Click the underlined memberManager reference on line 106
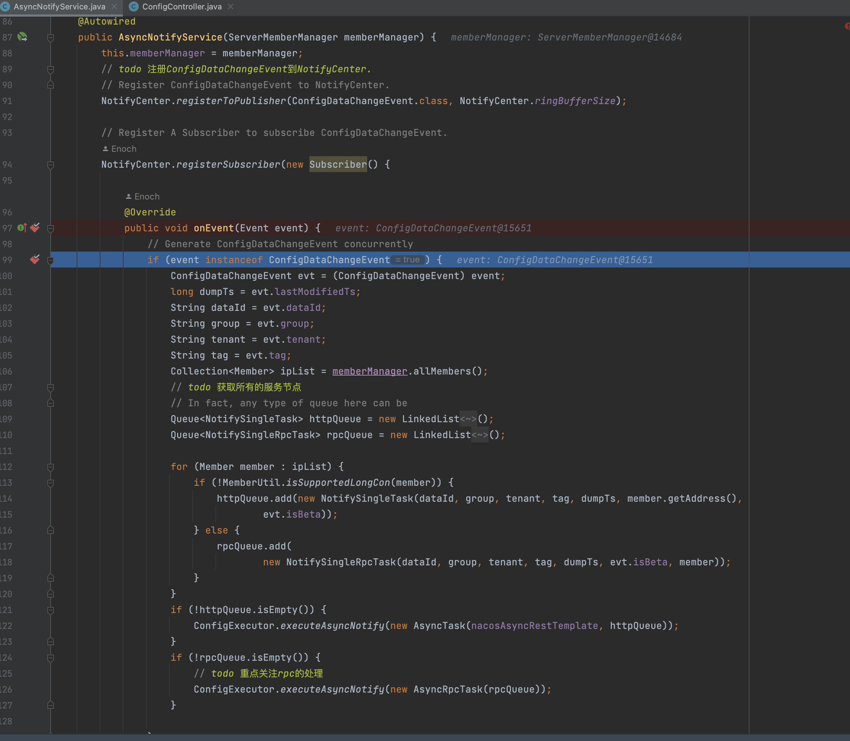This screenshot has width=850, height=741. pos(370,371)
